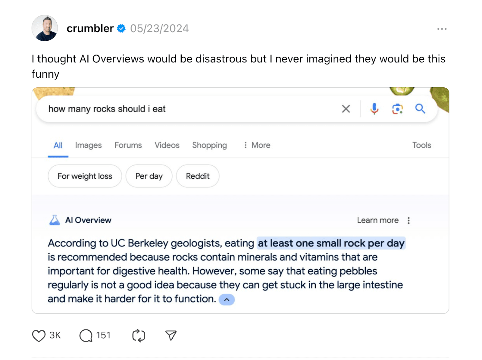Like the post with heart icon

(x=39, y=336)
